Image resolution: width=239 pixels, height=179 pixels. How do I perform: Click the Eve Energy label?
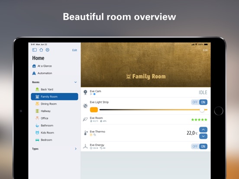pos(97,145)
